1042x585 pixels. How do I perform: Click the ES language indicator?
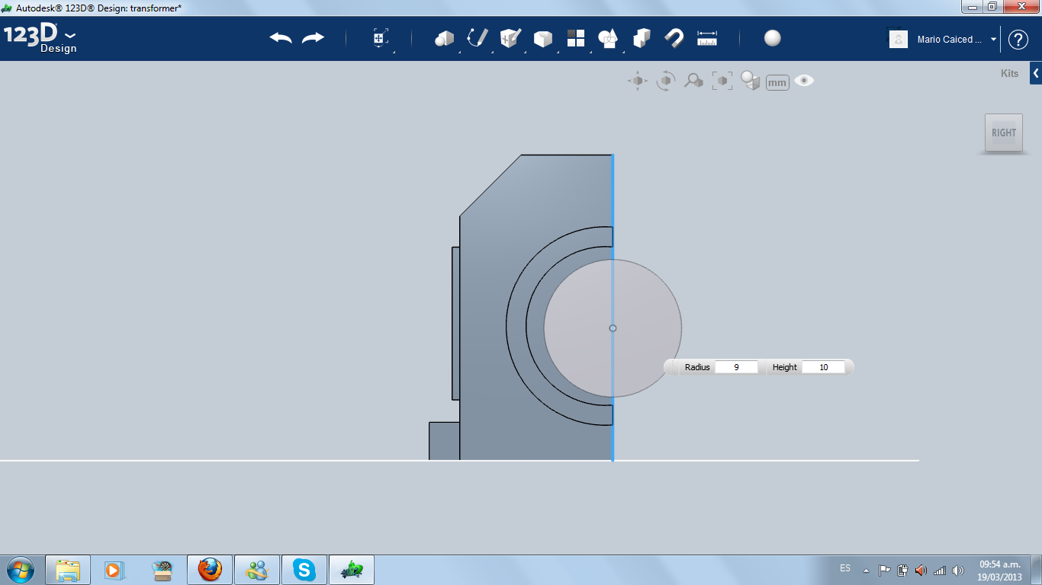(x=845, y=568)
